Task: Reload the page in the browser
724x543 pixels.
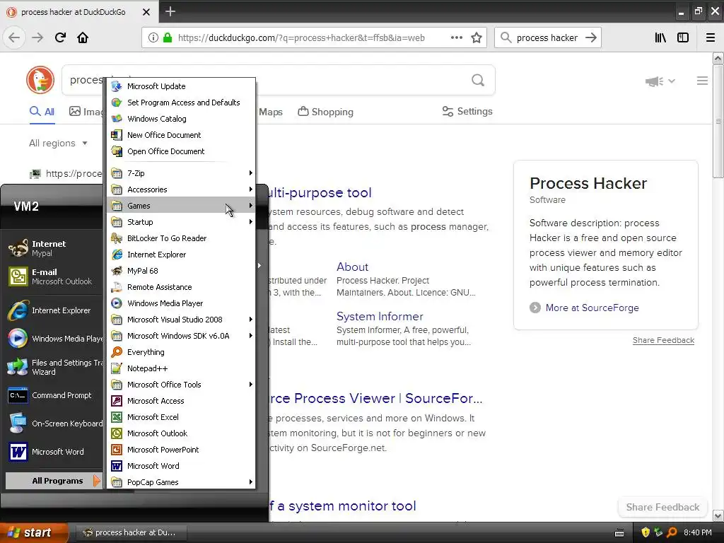Action: 60,37
